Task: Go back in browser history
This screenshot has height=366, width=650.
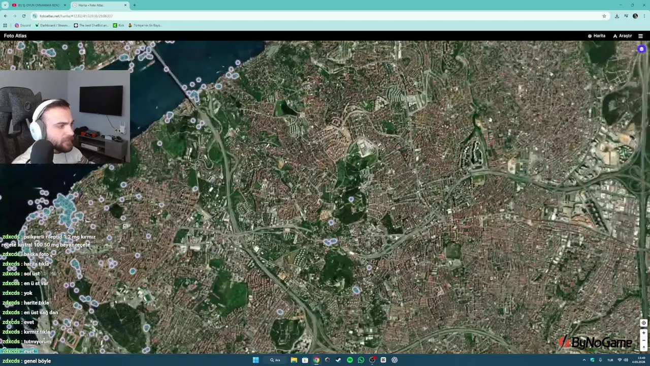Action: 6,16
